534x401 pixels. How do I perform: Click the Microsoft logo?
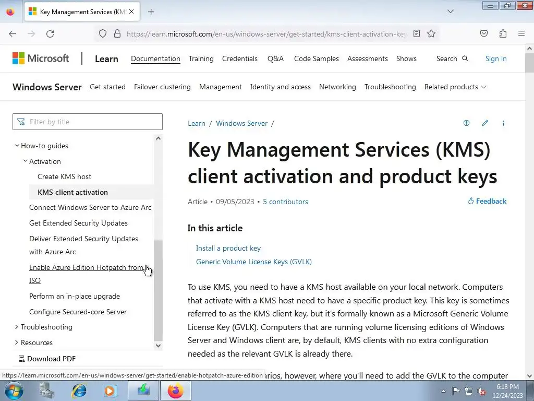[x=41, y=58]
